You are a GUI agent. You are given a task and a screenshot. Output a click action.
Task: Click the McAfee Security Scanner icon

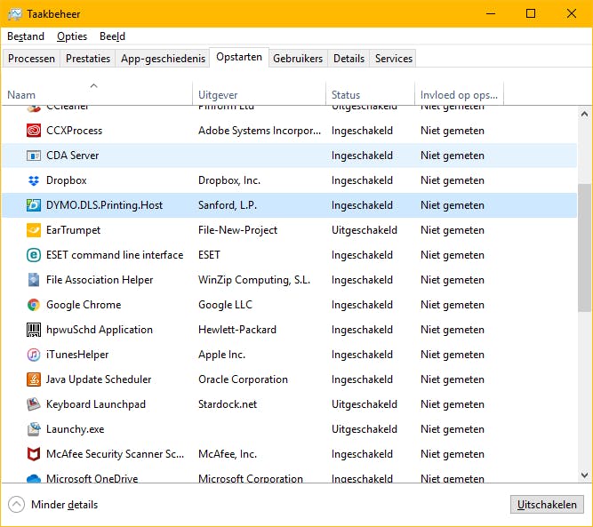click(x=34, y=454)
